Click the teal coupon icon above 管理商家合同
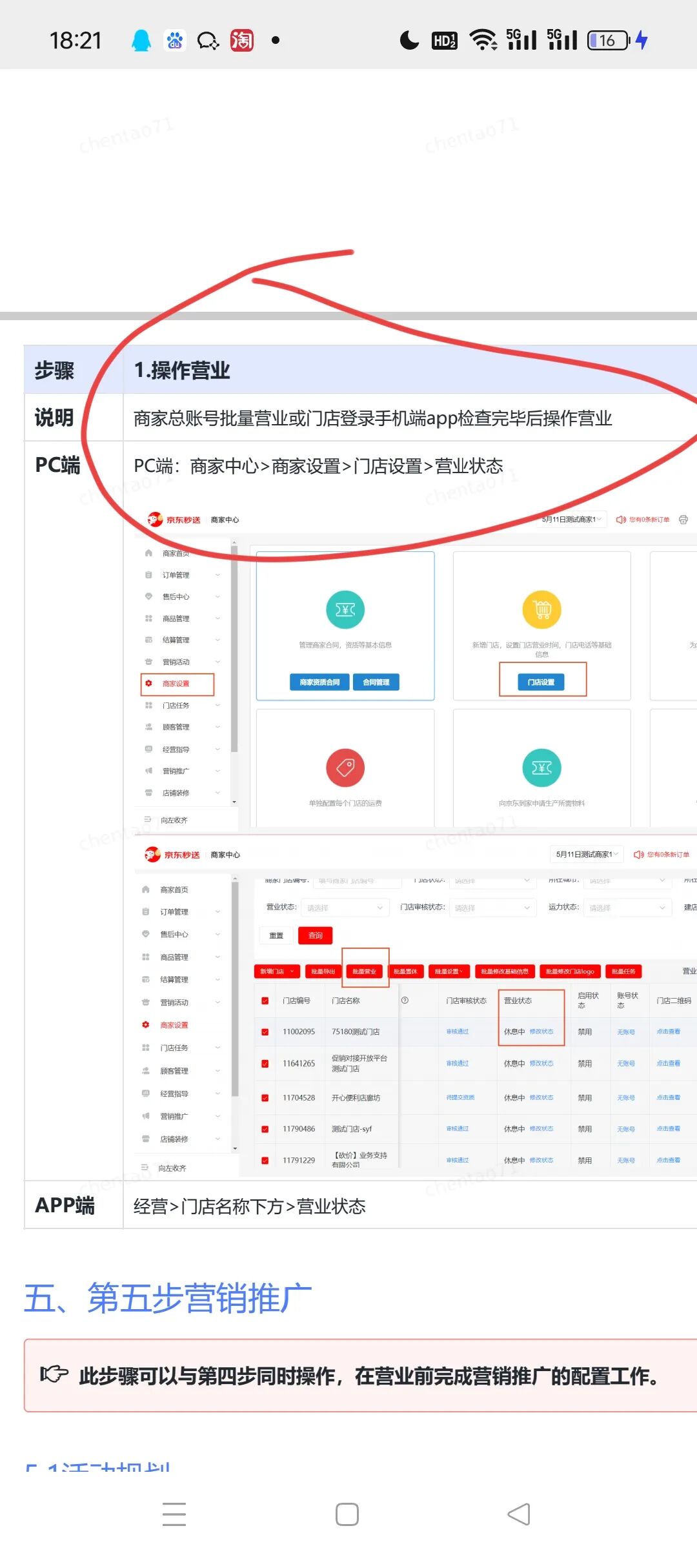This screenshot has height=1557, width=697. tap(345, 609)
